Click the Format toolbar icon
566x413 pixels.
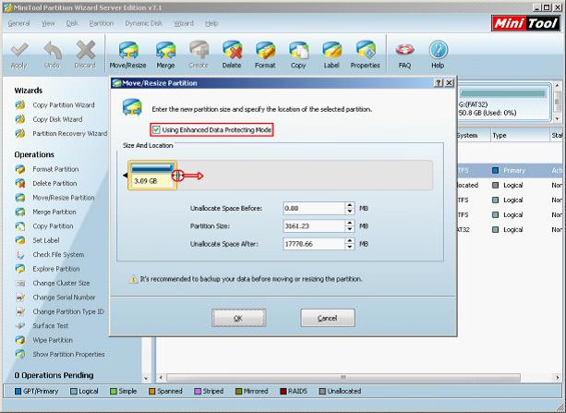(x=265, y=55)
